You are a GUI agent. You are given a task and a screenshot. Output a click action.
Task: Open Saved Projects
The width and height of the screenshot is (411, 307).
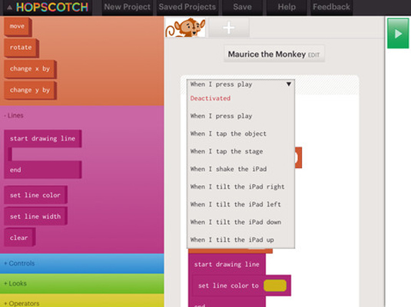pyautogui.click(x=187, y=7)
